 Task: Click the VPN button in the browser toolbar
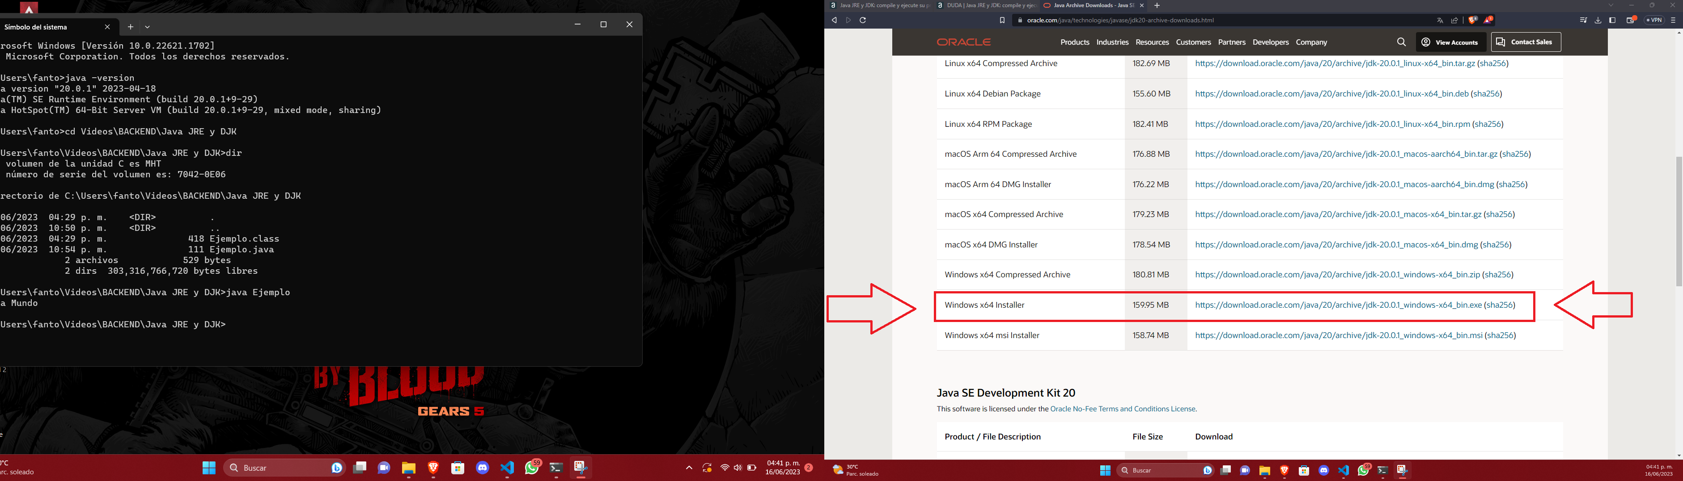(1654, 20)
